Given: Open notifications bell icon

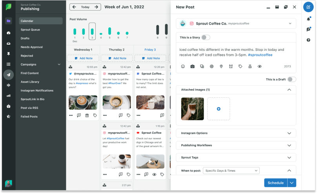Looking at the screenshot, I should coord(308,19).
